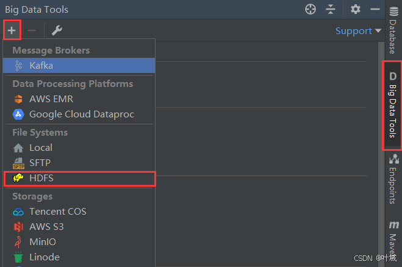Open the gear options icon
This screenshot has height=267, width=402.
(356, 9)
